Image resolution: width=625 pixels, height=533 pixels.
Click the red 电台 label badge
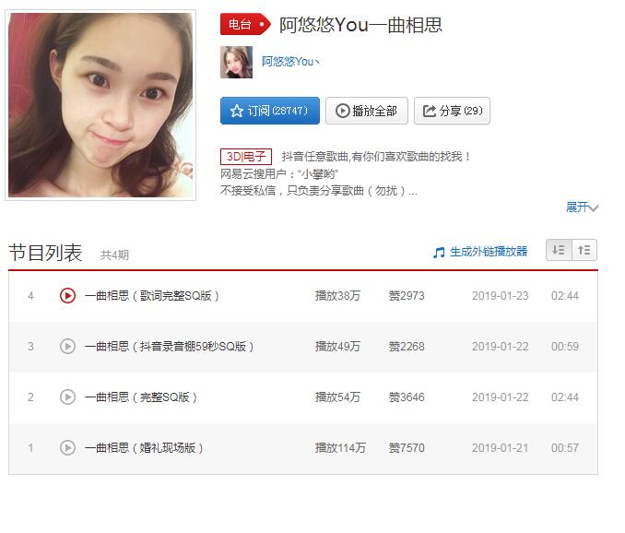pos(244,25)
